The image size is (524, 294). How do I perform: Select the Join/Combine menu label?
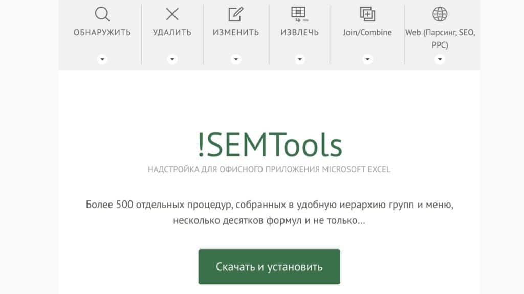click(x=367, y=32)
